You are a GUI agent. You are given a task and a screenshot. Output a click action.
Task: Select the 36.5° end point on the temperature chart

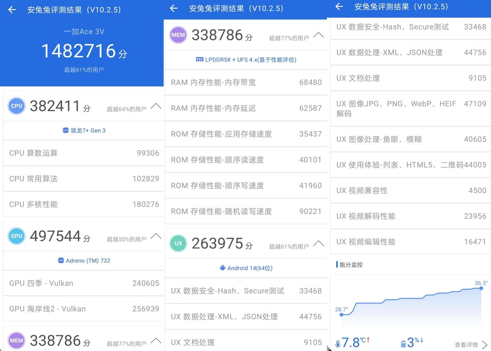point(481,288)
